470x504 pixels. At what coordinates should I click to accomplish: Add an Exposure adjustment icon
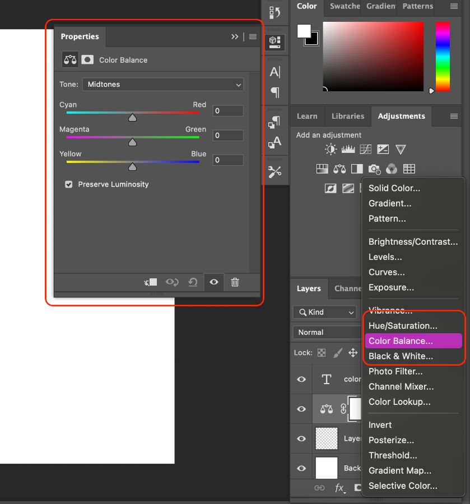(x=383, y=150)
